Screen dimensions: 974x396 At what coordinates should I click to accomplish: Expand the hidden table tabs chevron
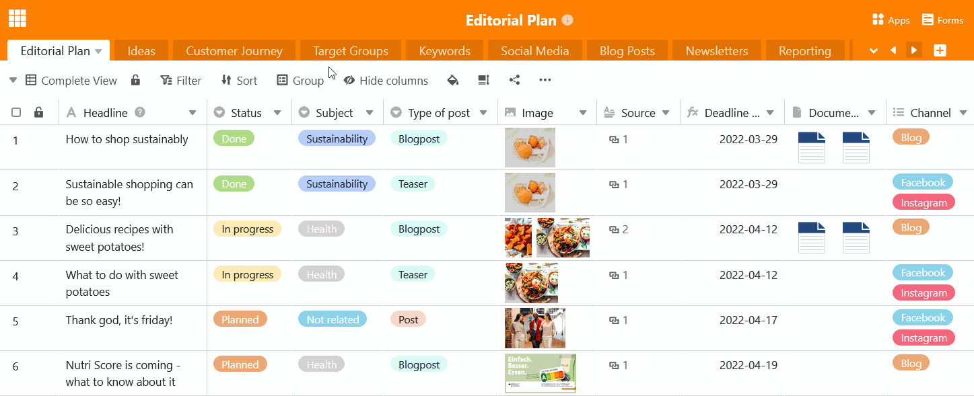[874, 50]
